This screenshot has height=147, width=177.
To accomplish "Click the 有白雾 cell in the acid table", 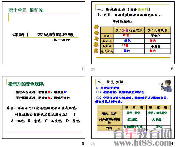I will [x=132, y=119].
